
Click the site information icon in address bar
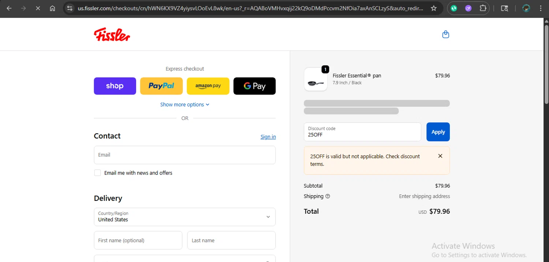pos(70,8)
